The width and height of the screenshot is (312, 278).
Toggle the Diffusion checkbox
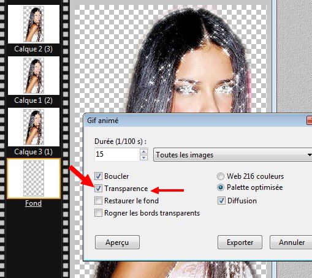tap(221, 201)
